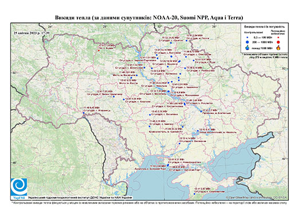Click the map title 'Викиди тепла'
This screenshot has height=211, width=298.
click(73, 18)
